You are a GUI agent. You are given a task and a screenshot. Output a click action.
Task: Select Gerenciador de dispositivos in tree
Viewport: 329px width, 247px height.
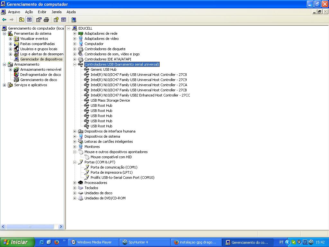[41, 59]
